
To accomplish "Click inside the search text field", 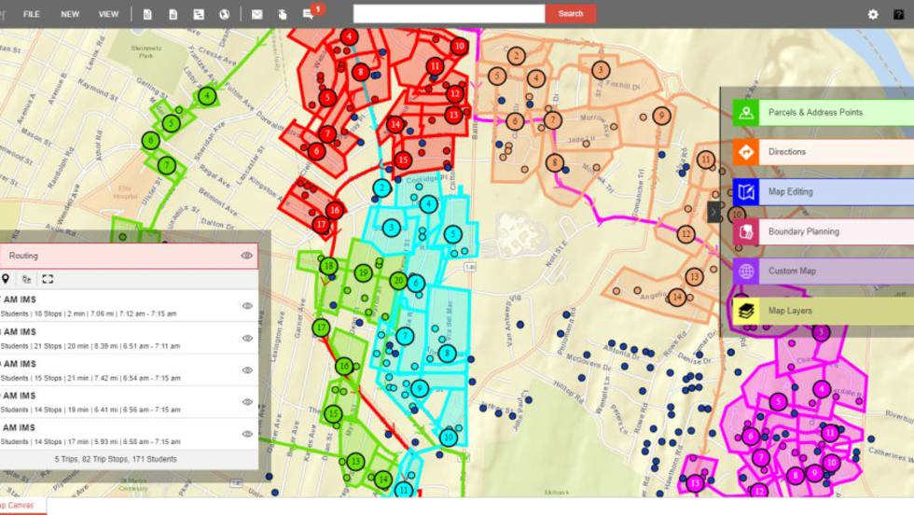I will tap(449, 14).
